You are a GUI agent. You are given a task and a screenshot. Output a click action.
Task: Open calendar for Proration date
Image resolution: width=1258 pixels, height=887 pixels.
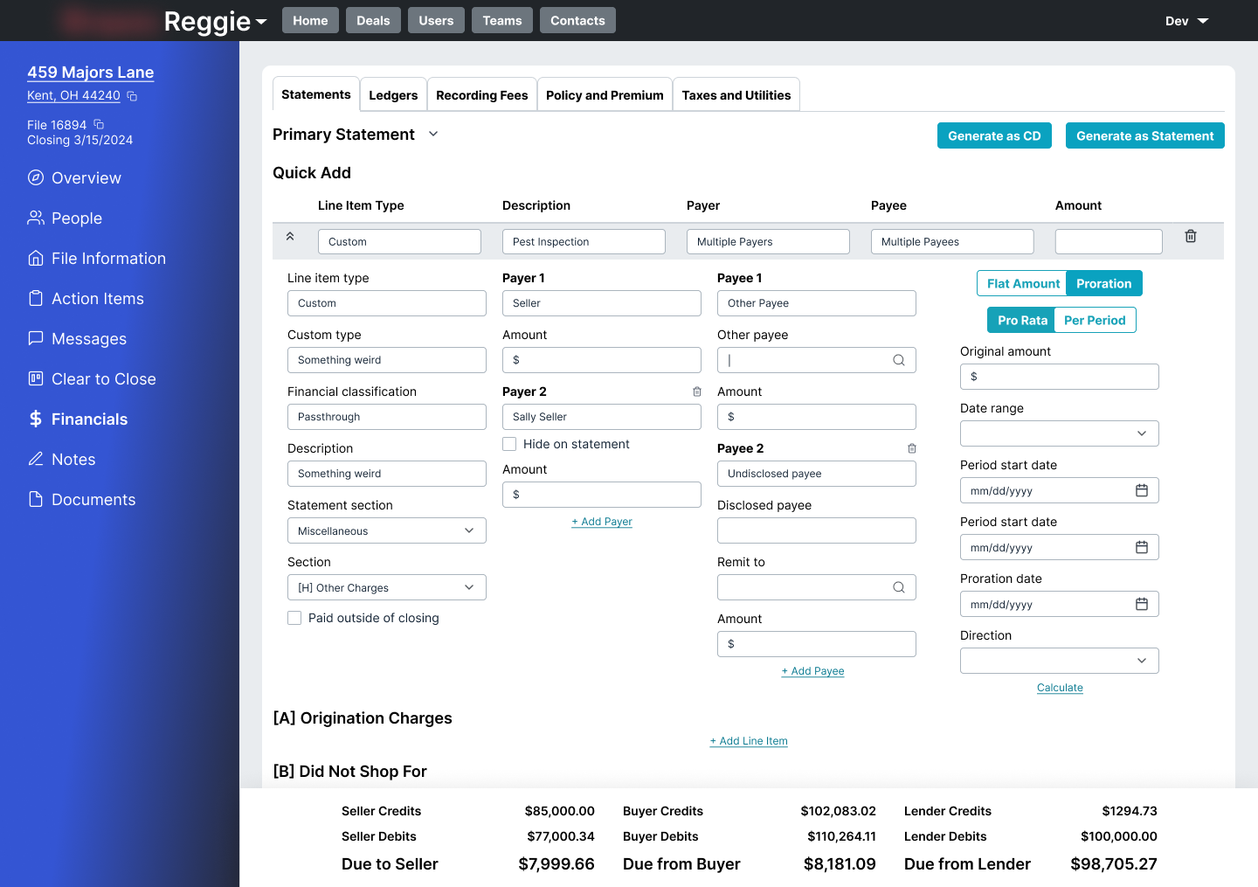[x=1142, y=604]
